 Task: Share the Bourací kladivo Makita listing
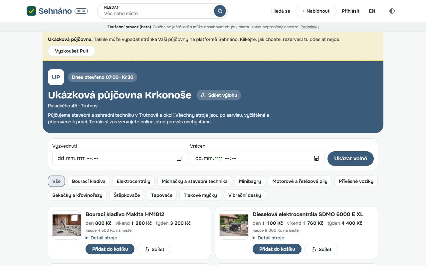tap(154, 249)
